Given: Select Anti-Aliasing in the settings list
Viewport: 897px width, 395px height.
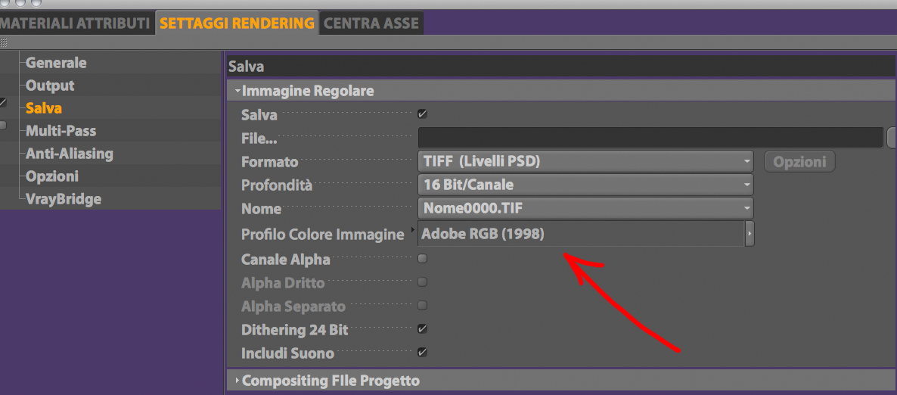Looking at the screenshot, I should pyautogui.click(x=69, y=154).
